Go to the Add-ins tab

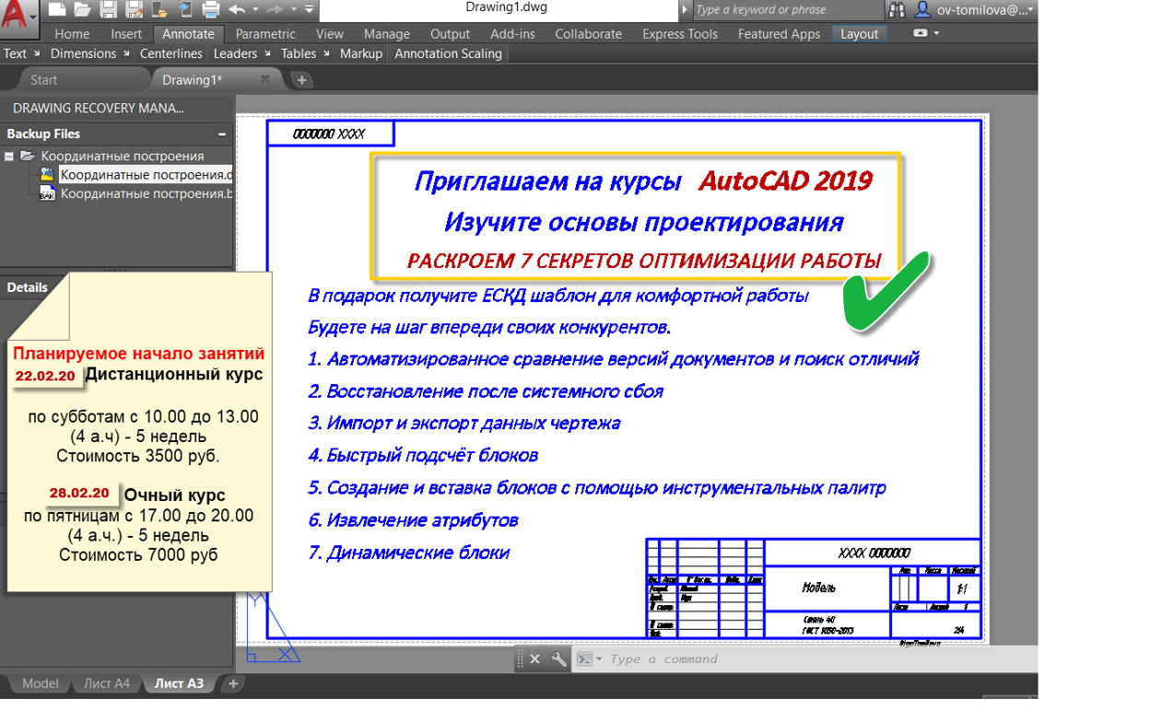512,34
